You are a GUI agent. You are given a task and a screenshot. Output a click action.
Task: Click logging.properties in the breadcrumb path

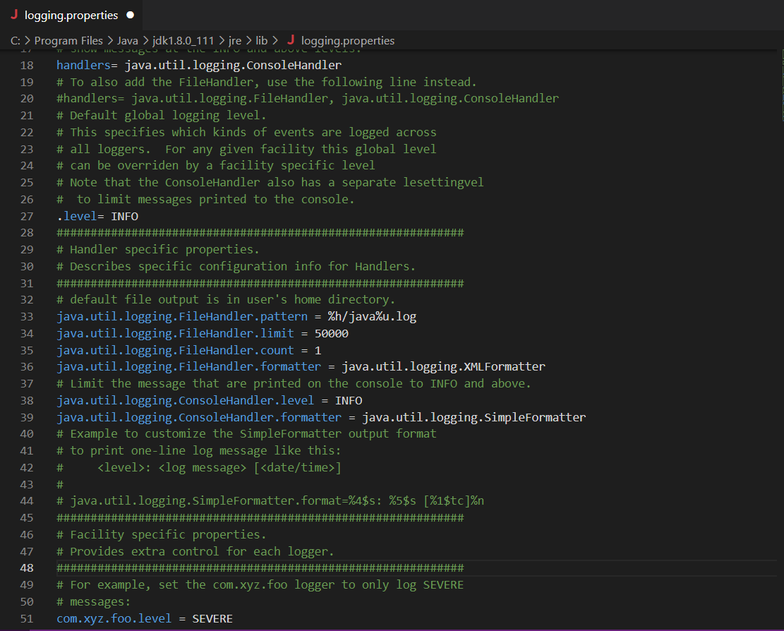348,40
